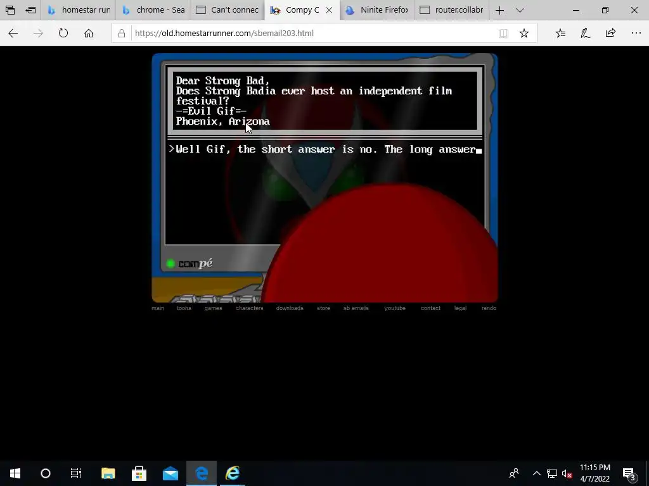Restore down the Edge window
The image size is (649, 486).
pos(605,10)
